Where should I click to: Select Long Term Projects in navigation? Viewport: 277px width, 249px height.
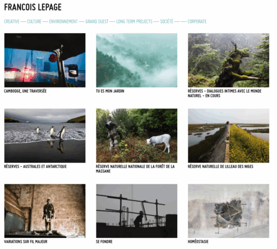[135, 21]
